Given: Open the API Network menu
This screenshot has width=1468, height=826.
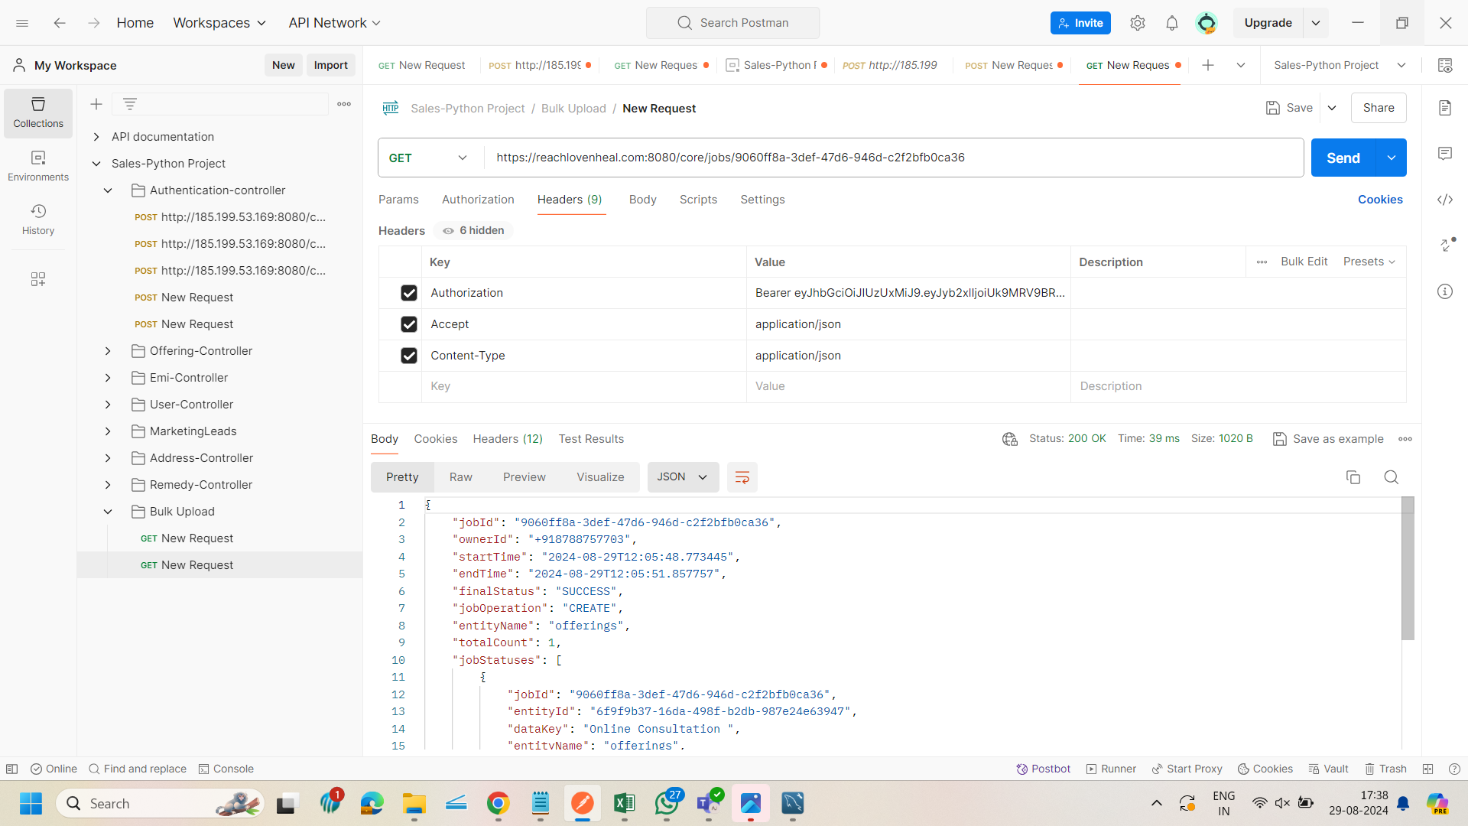Looking at the screenshot, I should pyautogui.click(x=334, y=23).
